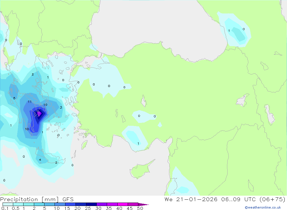Click the legend scale label '20'
Image resolution: width=287 pixels, height=210 pixels.
click(77, 208)
